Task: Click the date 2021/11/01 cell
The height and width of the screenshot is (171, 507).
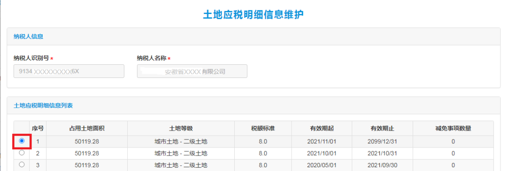Action: 322,141
